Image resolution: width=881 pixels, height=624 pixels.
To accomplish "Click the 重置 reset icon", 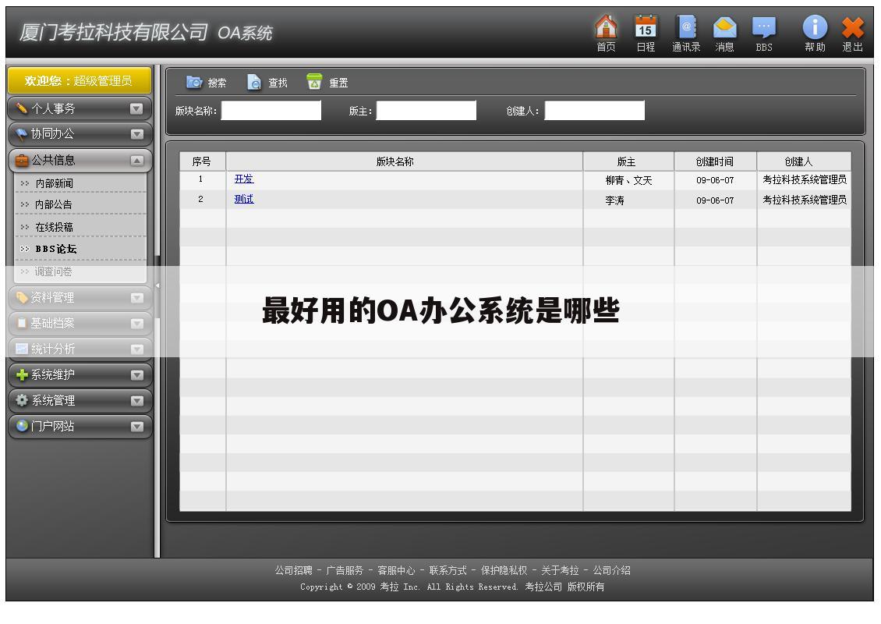I will 327,82.
